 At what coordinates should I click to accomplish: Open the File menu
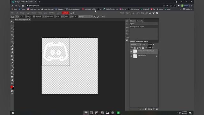[12, 13]
